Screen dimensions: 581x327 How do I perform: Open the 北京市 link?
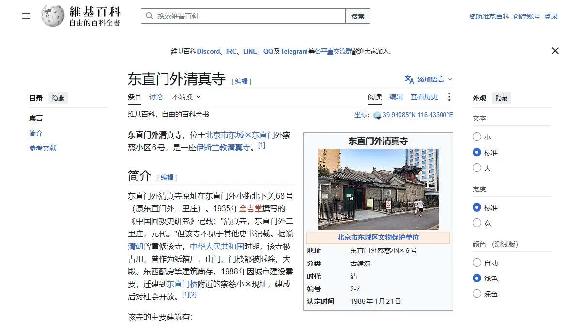[217, 135]
